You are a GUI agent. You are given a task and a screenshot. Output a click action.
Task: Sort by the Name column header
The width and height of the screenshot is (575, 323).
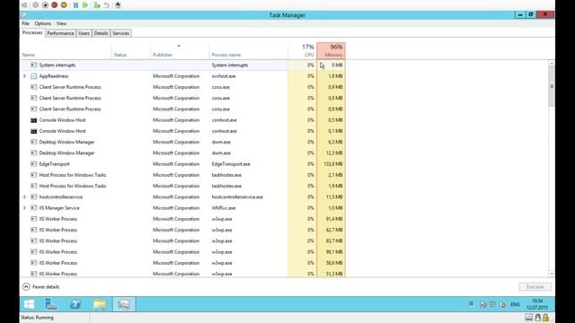66,51
